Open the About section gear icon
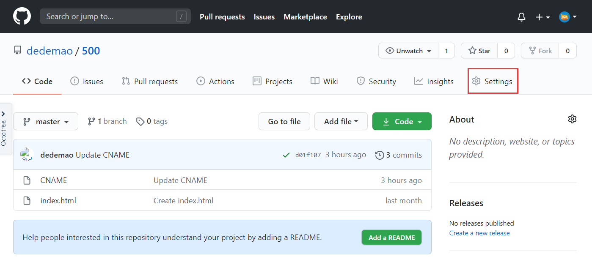Screen dimensions: 592x259 [572, 119]
